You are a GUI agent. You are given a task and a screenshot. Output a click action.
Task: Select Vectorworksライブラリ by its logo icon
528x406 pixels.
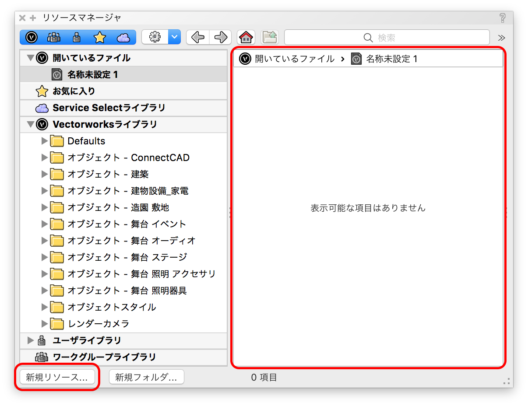coord(42,124)
